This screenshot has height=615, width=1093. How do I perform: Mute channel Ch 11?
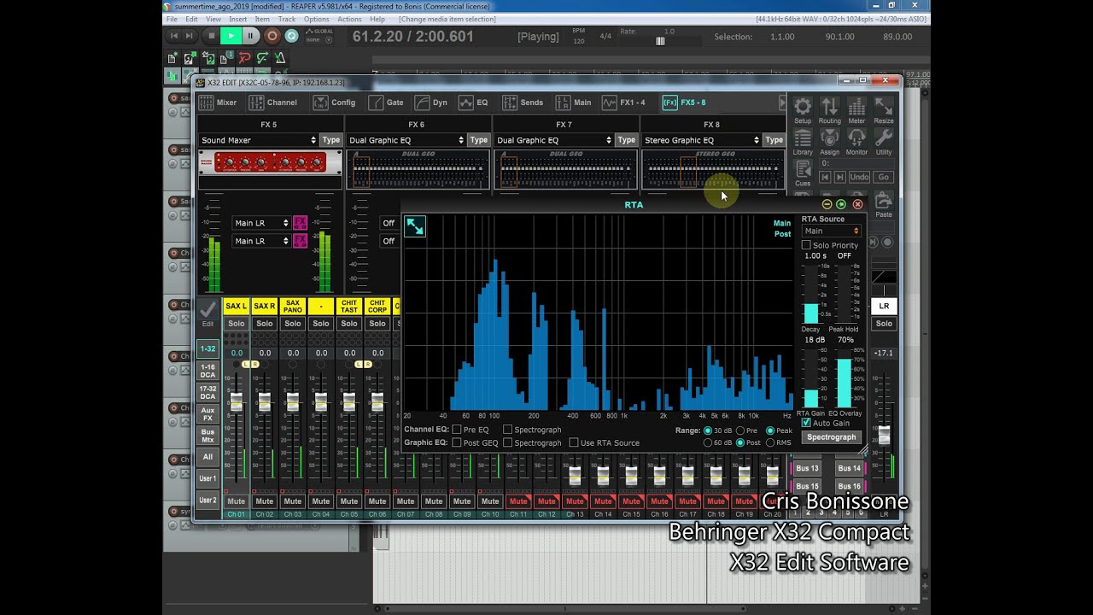518,501
